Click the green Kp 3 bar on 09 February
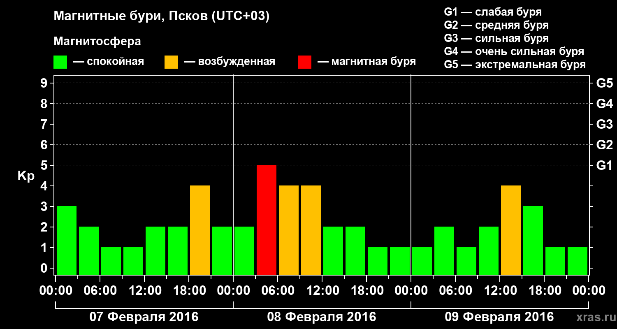Viewport: 617px width, 329px height. (533, 240)
